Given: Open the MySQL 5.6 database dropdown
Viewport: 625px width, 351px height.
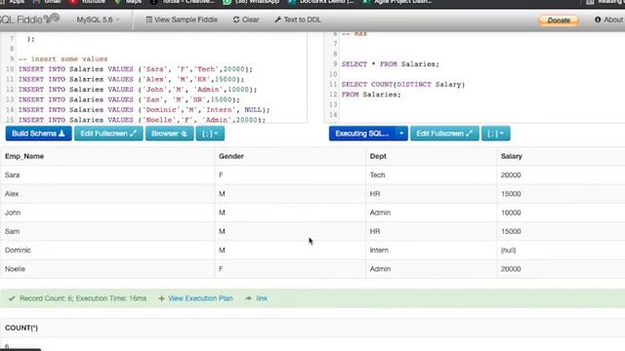Looking at the screenshot, I should pyautogui.click(x=98, y=19).
